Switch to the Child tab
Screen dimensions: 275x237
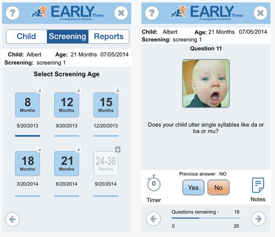tap(26, 36)
